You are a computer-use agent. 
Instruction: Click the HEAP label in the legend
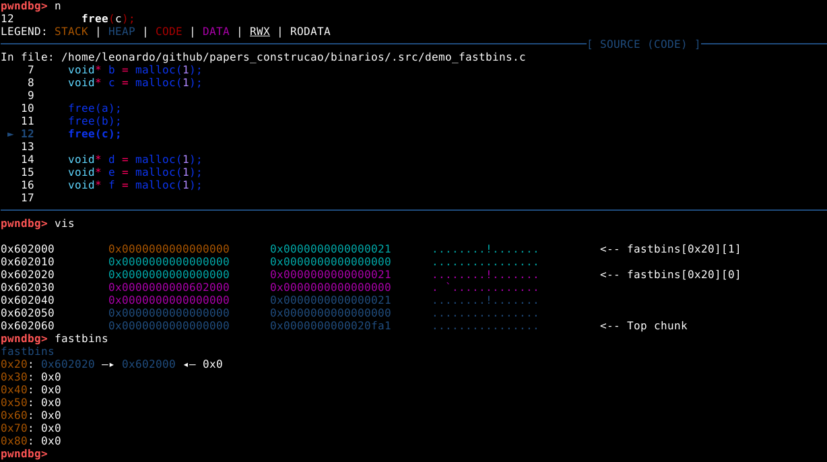(x=121, y=32)
